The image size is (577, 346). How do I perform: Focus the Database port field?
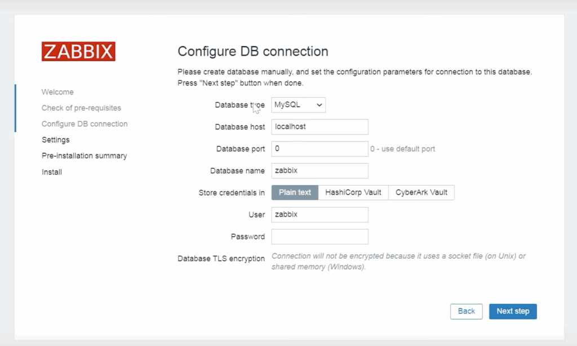(320, 149)
